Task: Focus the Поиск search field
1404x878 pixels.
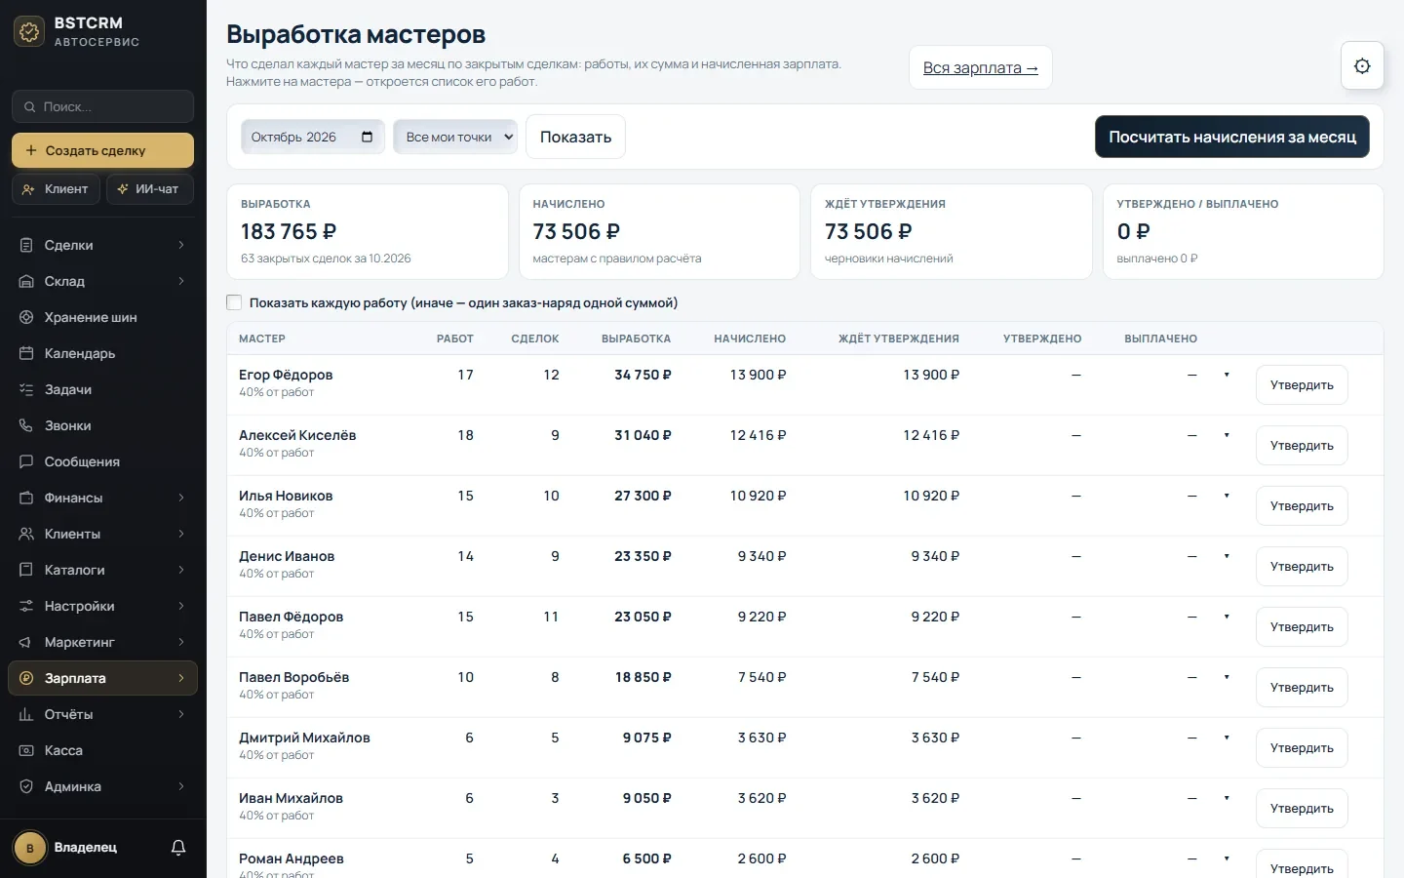Action: coord(102,106)
